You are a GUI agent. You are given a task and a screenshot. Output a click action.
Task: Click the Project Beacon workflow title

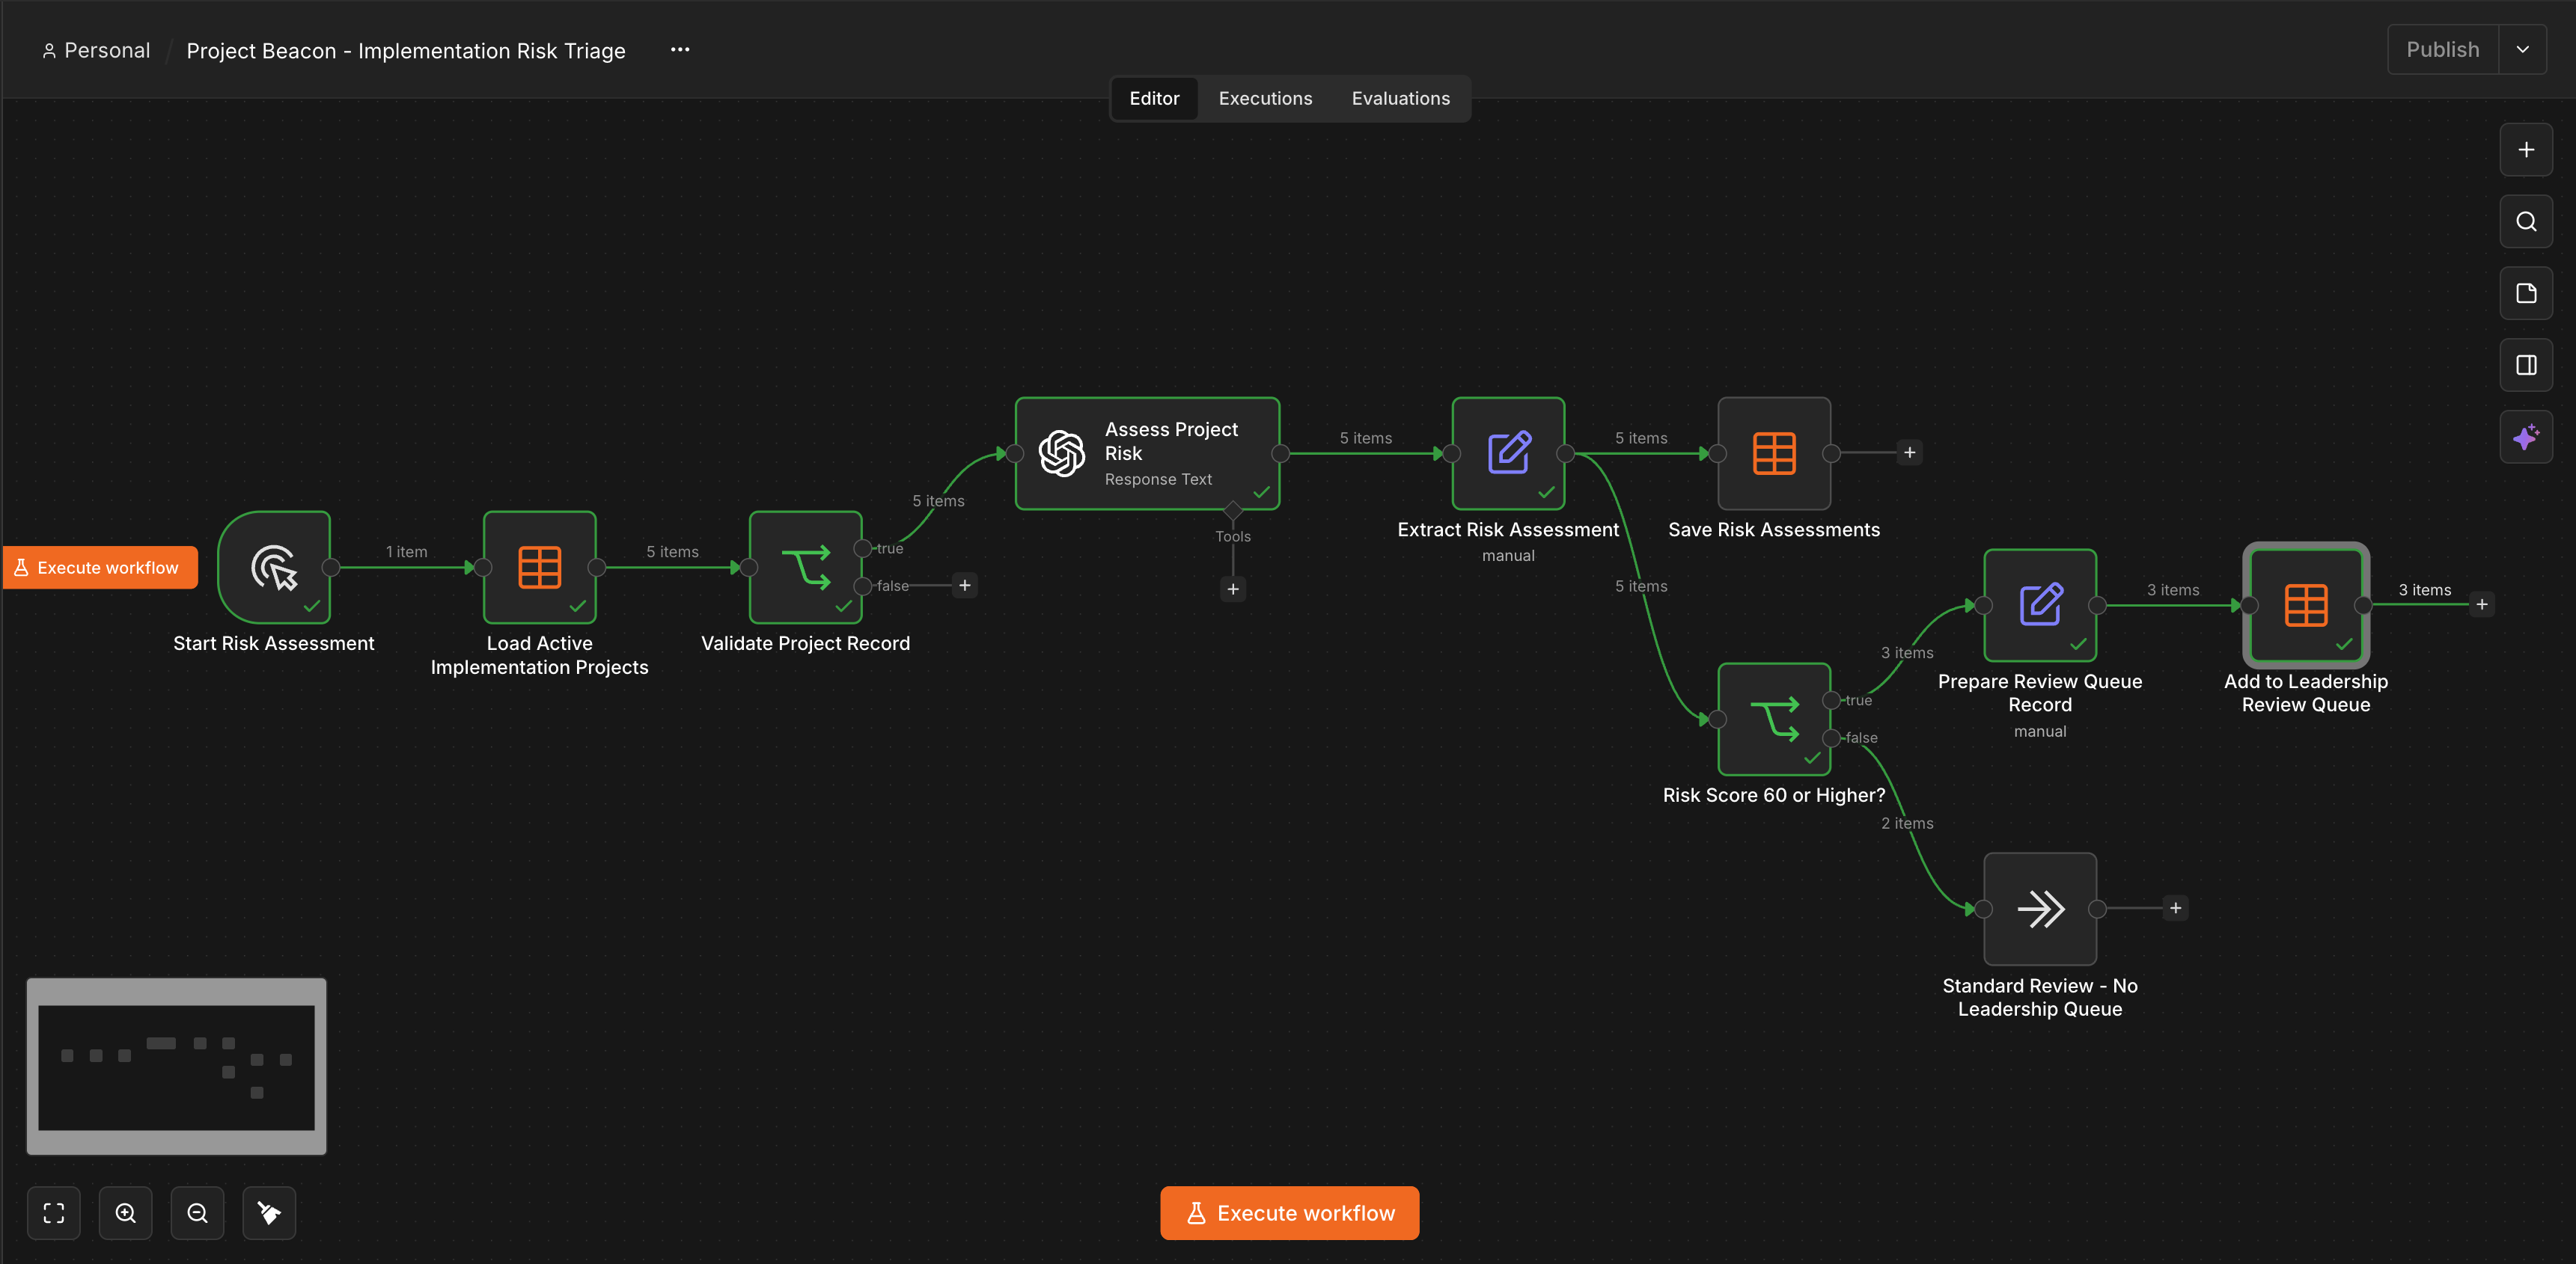406,51
